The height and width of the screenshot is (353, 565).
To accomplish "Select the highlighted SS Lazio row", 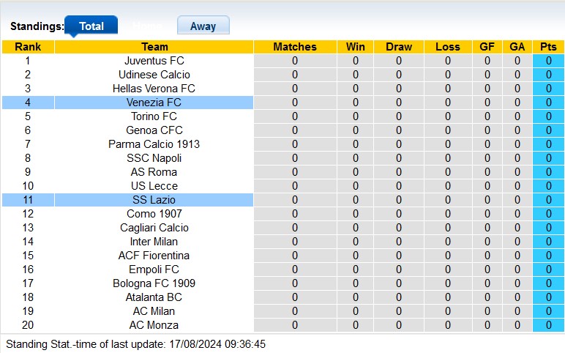I will coord(154,200).
